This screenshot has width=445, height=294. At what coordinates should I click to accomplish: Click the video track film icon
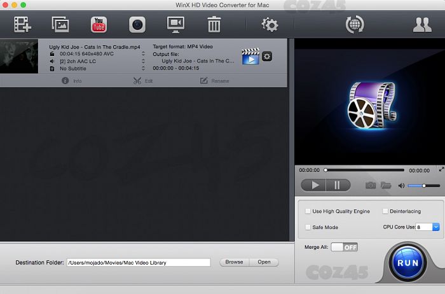pyautogui.click(x=52, y=53)
